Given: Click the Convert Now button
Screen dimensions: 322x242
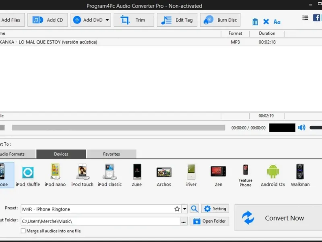Looking at the screenshot, I should coord(279,218).
